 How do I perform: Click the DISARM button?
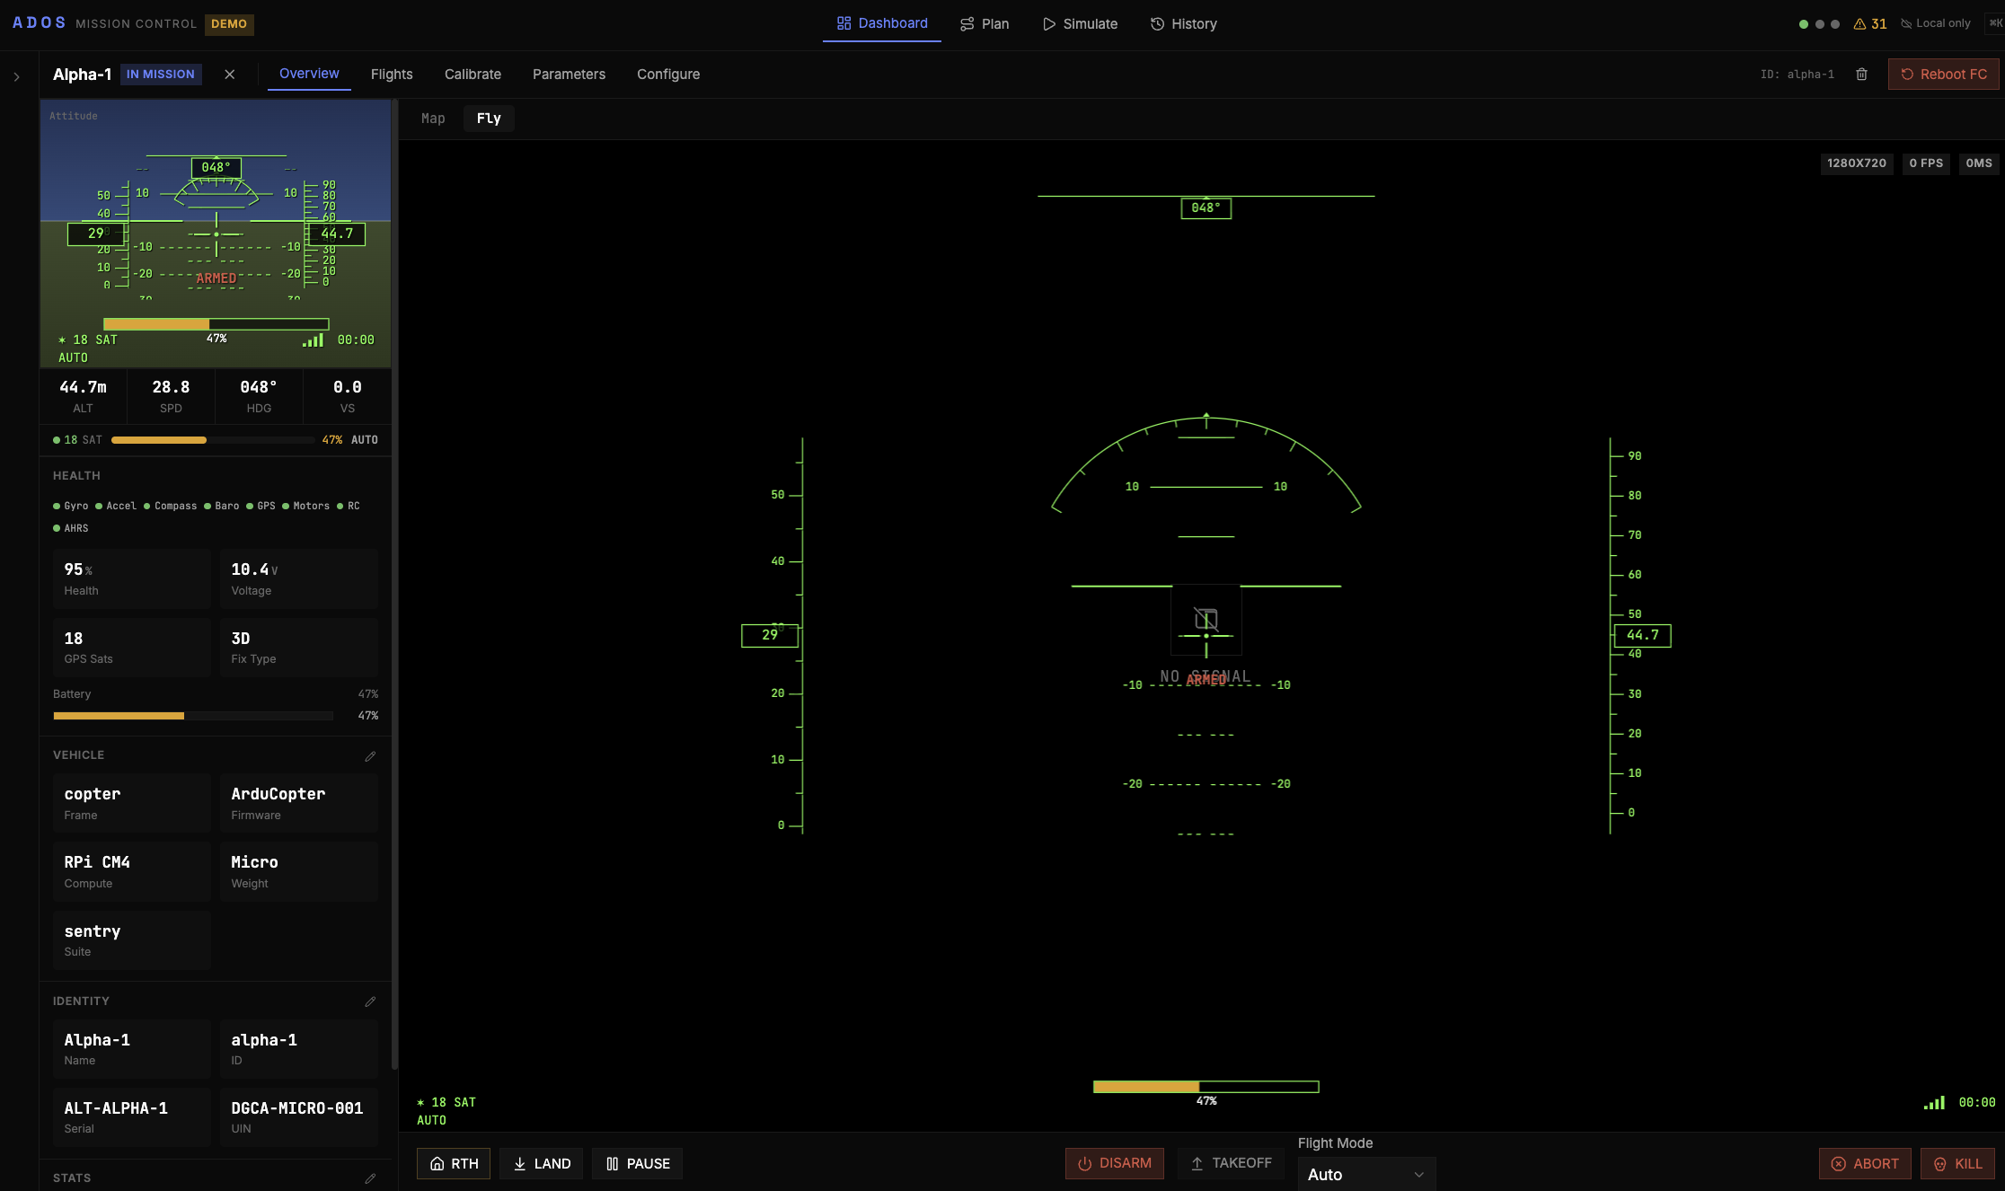click(1114, 1163)
